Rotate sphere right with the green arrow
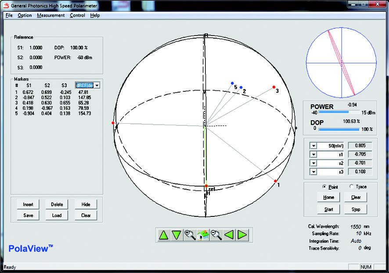 (x=242, y=235)
